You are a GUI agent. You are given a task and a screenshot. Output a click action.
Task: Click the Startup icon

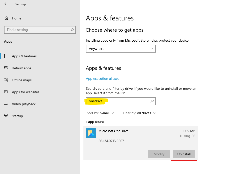tap(6, 116)
